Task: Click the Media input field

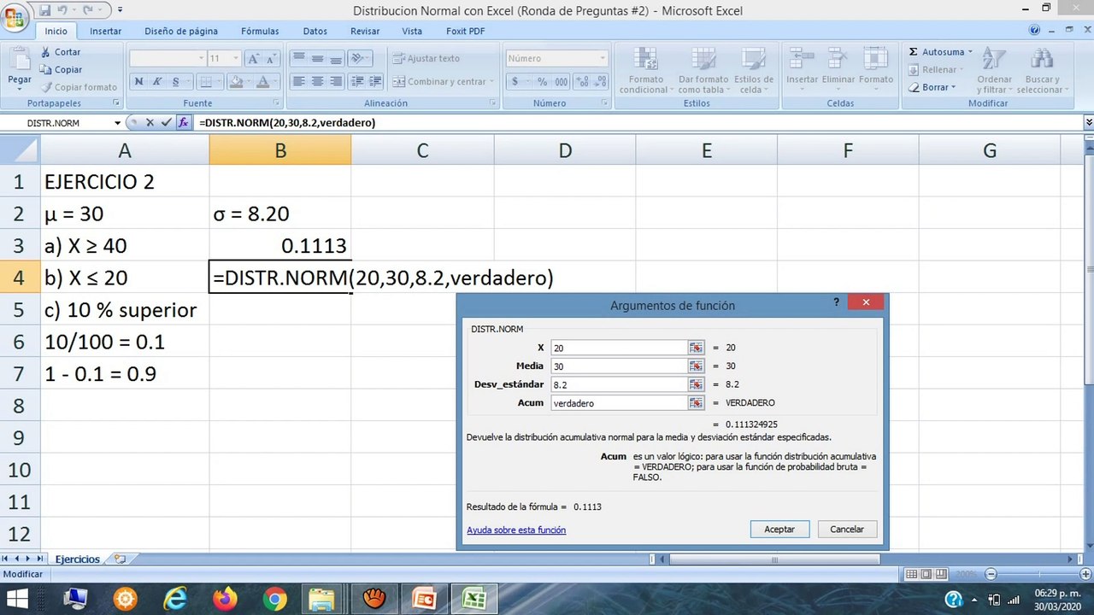Action: click(620, 366)
